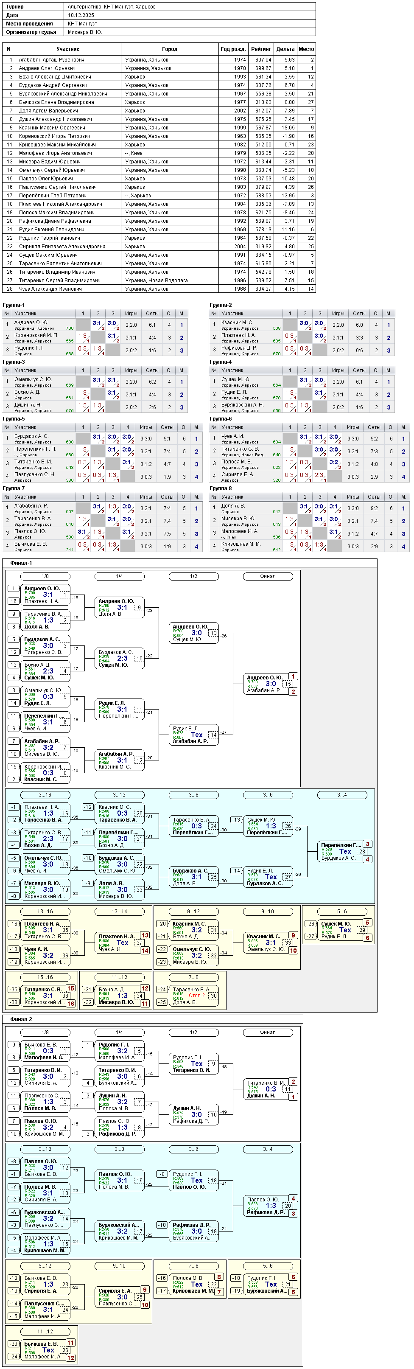Click the 'Дельта' column header
The width and height of the screenshot is (414, 1369).
point(285,49)
